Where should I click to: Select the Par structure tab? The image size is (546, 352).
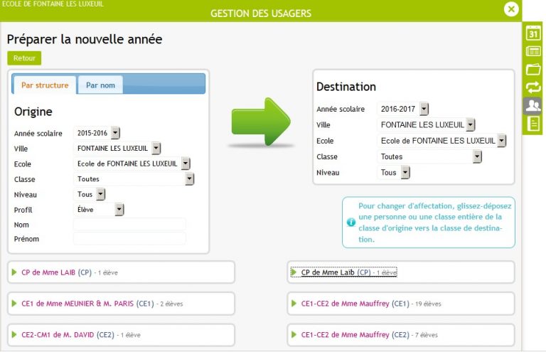click(45, 85)
